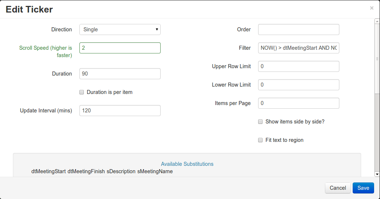
Task: Click the Lower Row Limit field
Action: 298,85
